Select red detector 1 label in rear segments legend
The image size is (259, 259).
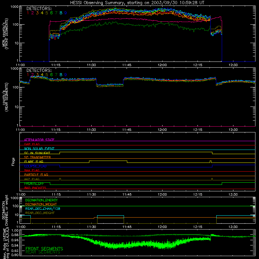tap(28, 75)
